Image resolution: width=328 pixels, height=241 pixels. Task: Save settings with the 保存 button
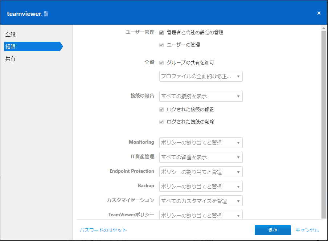(273, 230)
